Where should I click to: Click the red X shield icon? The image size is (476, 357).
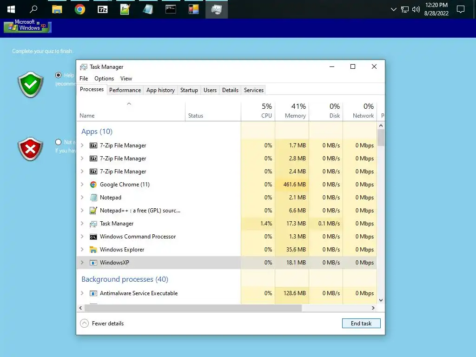point(30,149)
